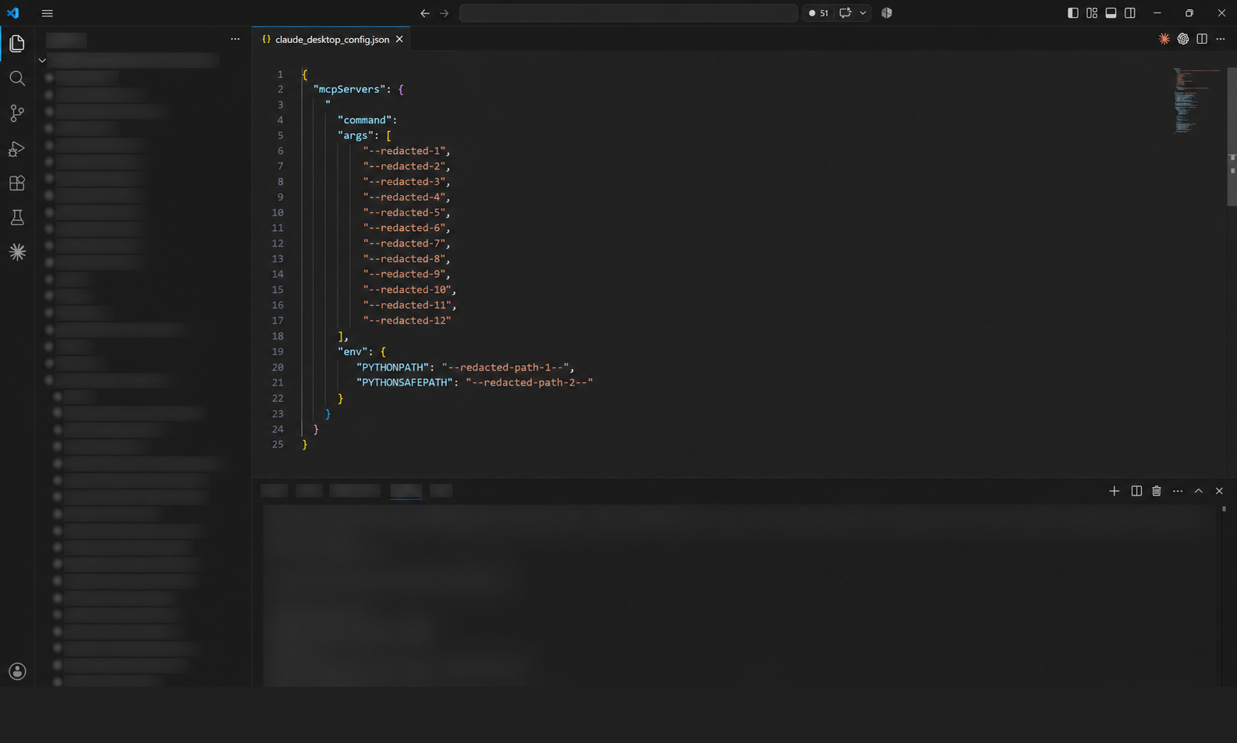Split the editor to the right
The image size is (1237, 743).
[1202, 39]
